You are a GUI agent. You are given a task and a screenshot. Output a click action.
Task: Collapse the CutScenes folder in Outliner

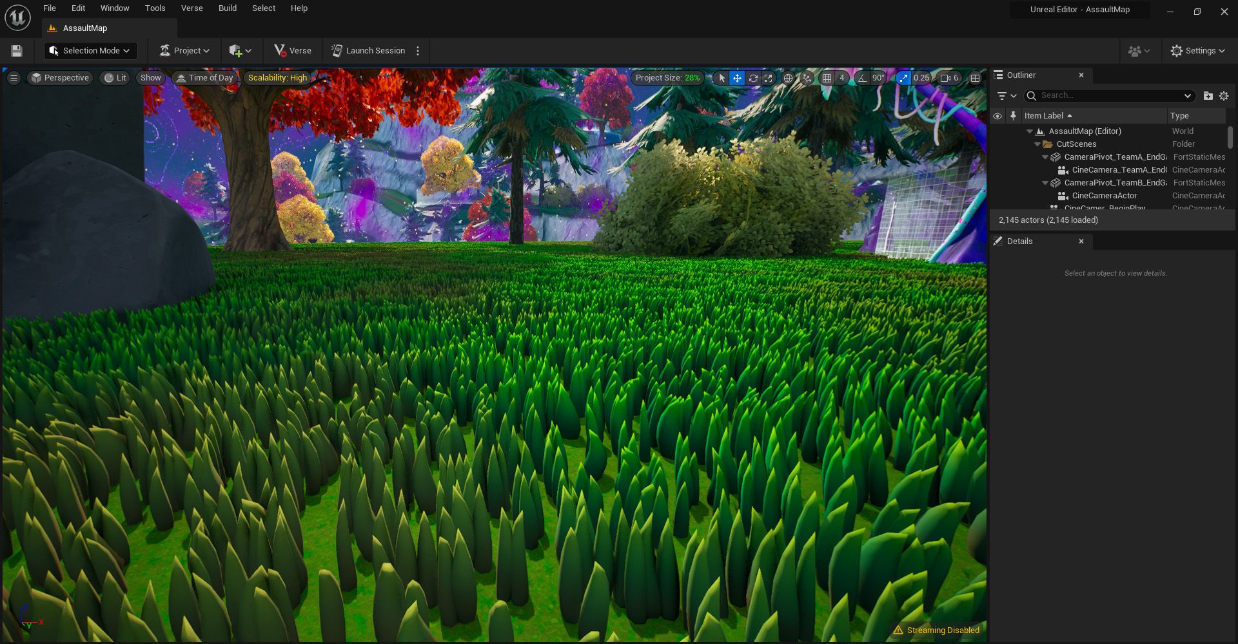(1037, 144)
